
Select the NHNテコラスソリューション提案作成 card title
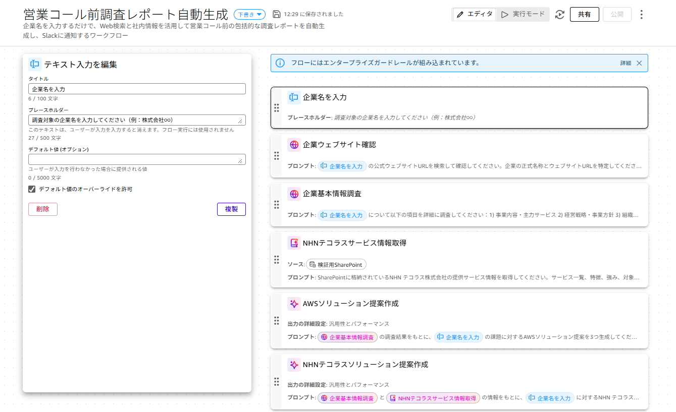[x=366, y=365]
